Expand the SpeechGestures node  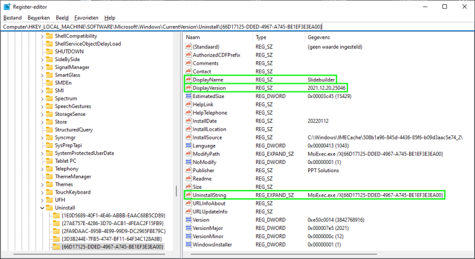point(42,106)
